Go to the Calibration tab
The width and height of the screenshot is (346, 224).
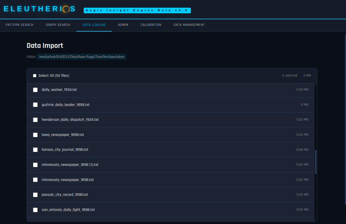coord(151,25)
